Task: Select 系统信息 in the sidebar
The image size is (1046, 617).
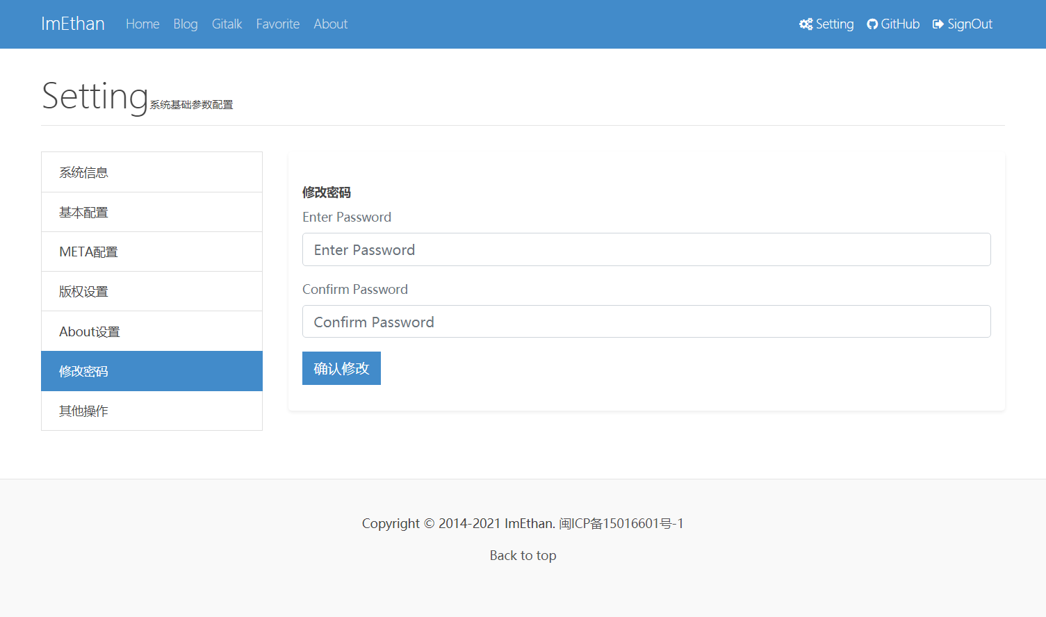Action: (152, 172)
